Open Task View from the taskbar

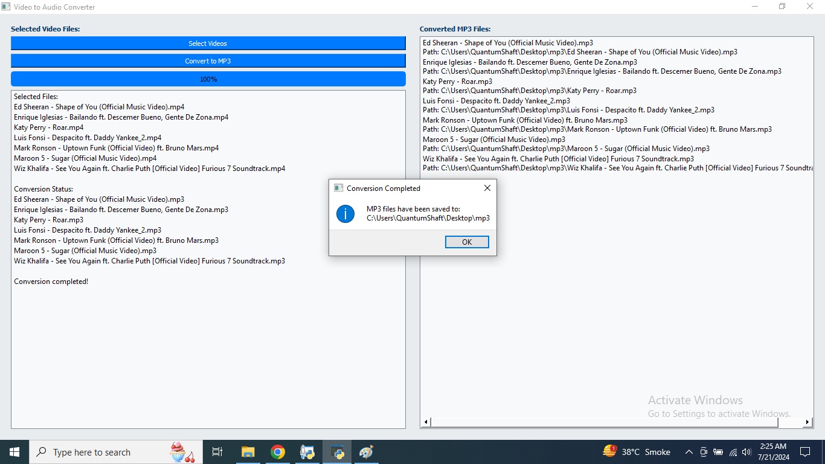pos(217,452)
